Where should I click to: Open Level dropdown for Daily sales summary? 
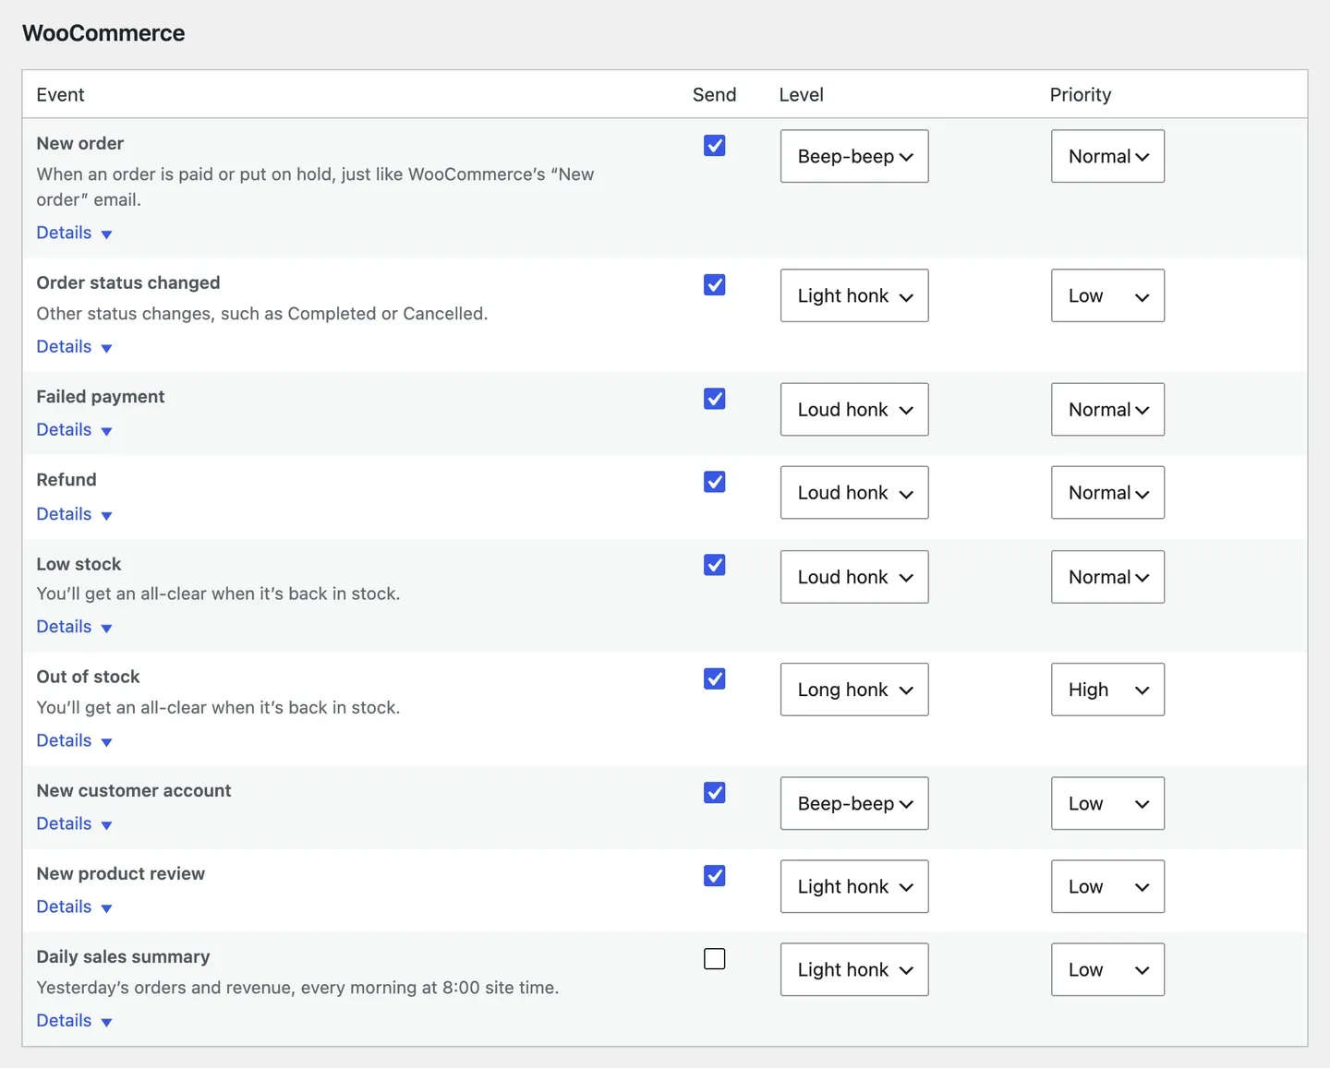coord(854,969)
